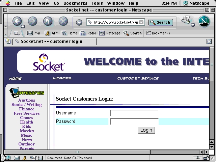Open the File menu
This screenshot has width=216, height=162.
[18, 3]
